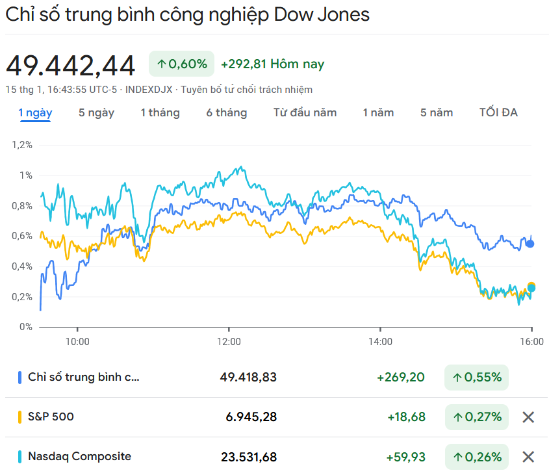The image size is (549, 475).
Task: Click the yellow S&P 500 legend color bar
Action: point(20,417)
